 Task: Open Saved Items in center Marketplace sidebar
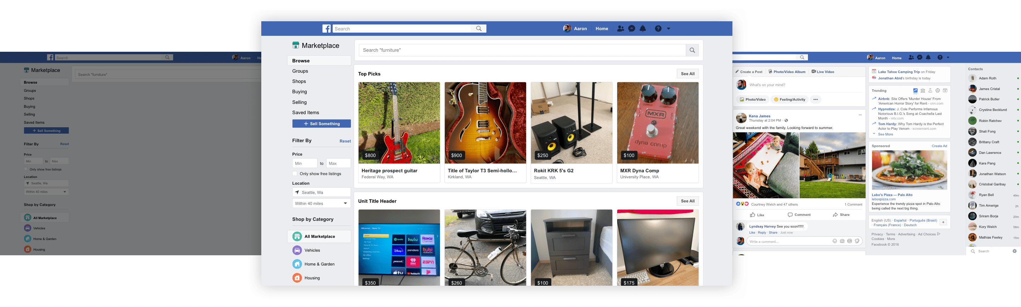(x=305, y=112)
